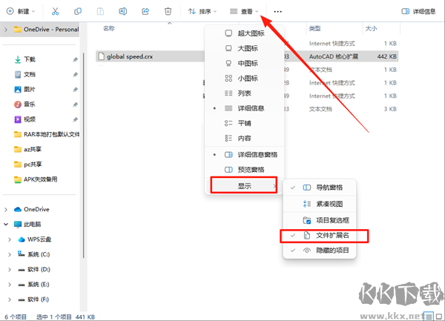Expand the 系统 (C:) drive node
The image size is (445, 321).
(10, 254)
